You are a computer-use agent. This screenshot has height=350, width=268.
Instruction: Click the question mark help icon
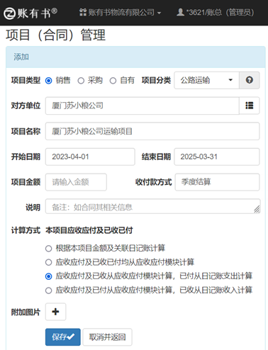(250, 80)
